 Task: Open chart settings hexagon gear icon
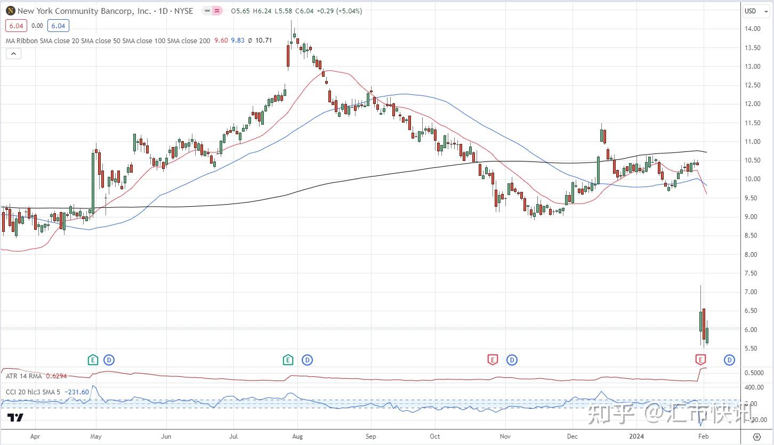click(x=756, y=436)
